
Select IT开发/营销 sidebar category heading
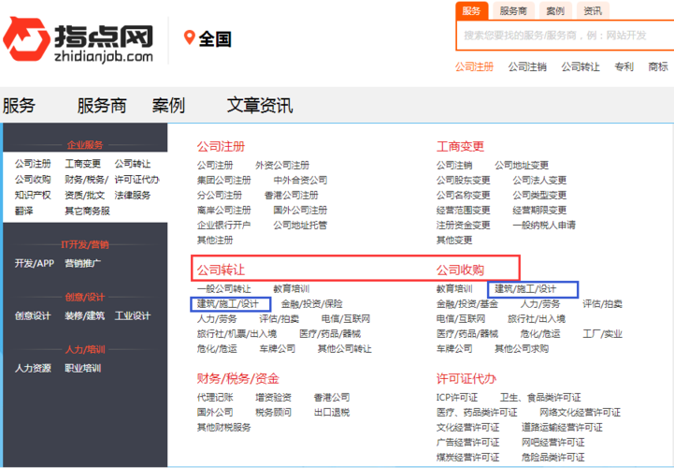(x=85, y=244)
